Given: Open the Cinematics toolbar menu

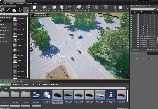Looking at the screenshot, I should pyautogui.click(x=88, y=8).
